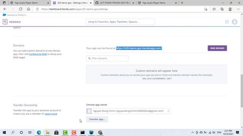Open Microsoft Edge from taskbar
The width and height of the screenshot is (243, 136).
[x=39, y=133]
